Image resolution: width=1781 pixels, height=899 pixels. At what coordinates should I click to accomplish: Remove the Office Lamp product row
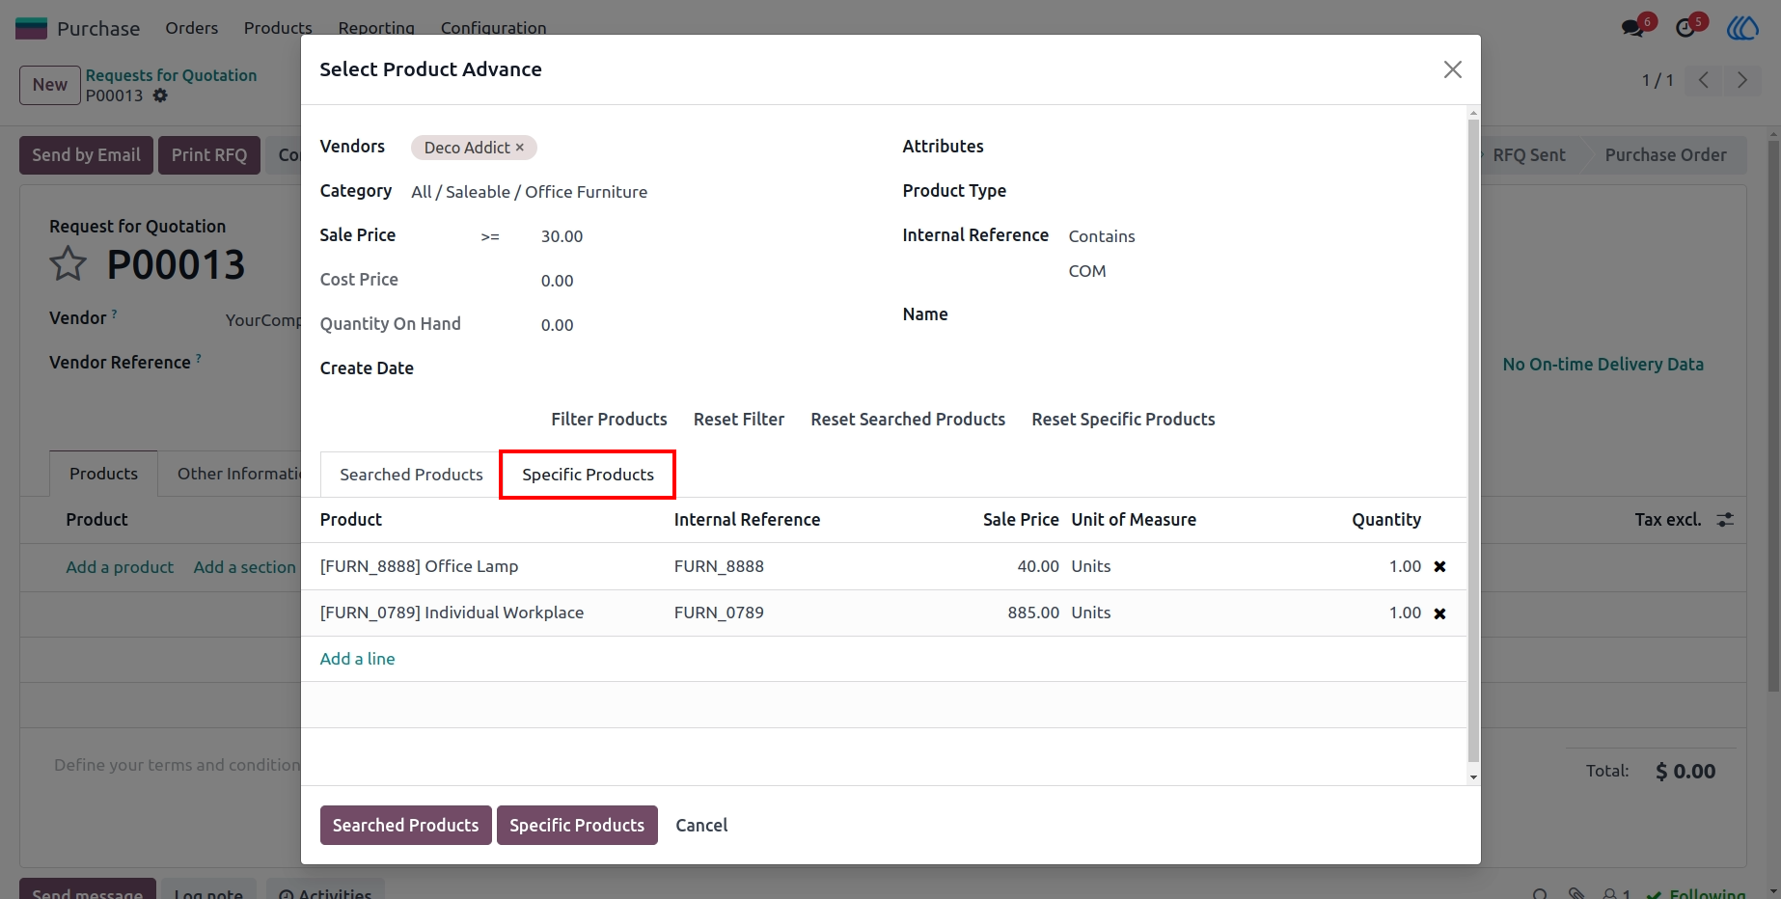pyautogui.click(x=1439, y=567)
